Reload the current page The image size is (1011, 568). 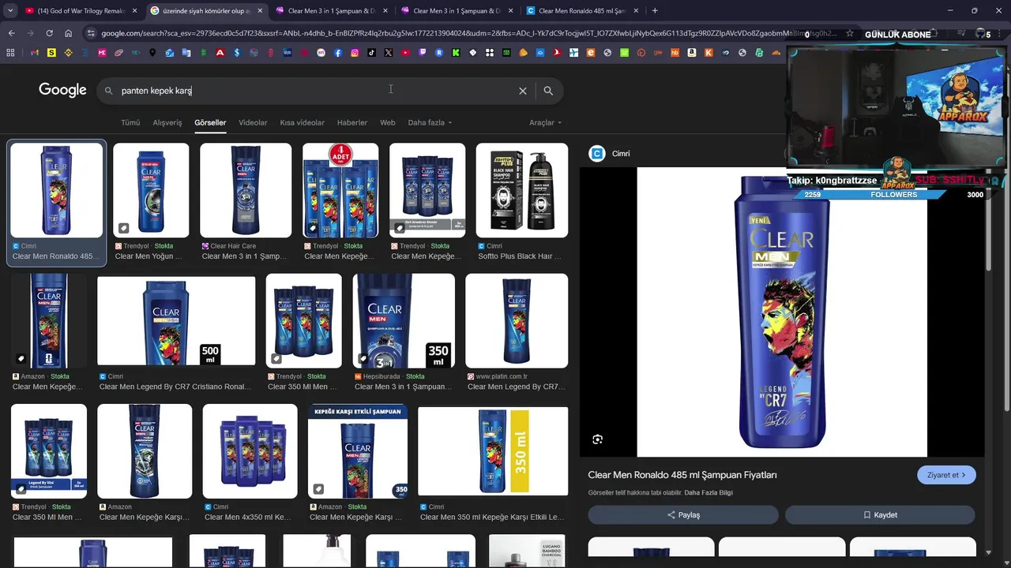(49, 33)
